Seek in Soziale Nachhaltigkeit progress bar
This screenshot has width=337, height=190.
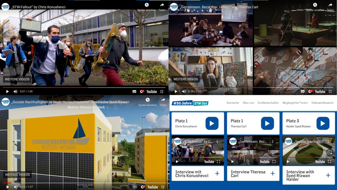click(85, 183)
